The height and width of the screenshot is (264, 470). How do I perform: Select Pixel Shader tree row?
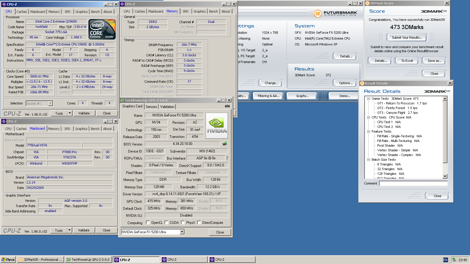pyautogui.click(x=390, y=145)
